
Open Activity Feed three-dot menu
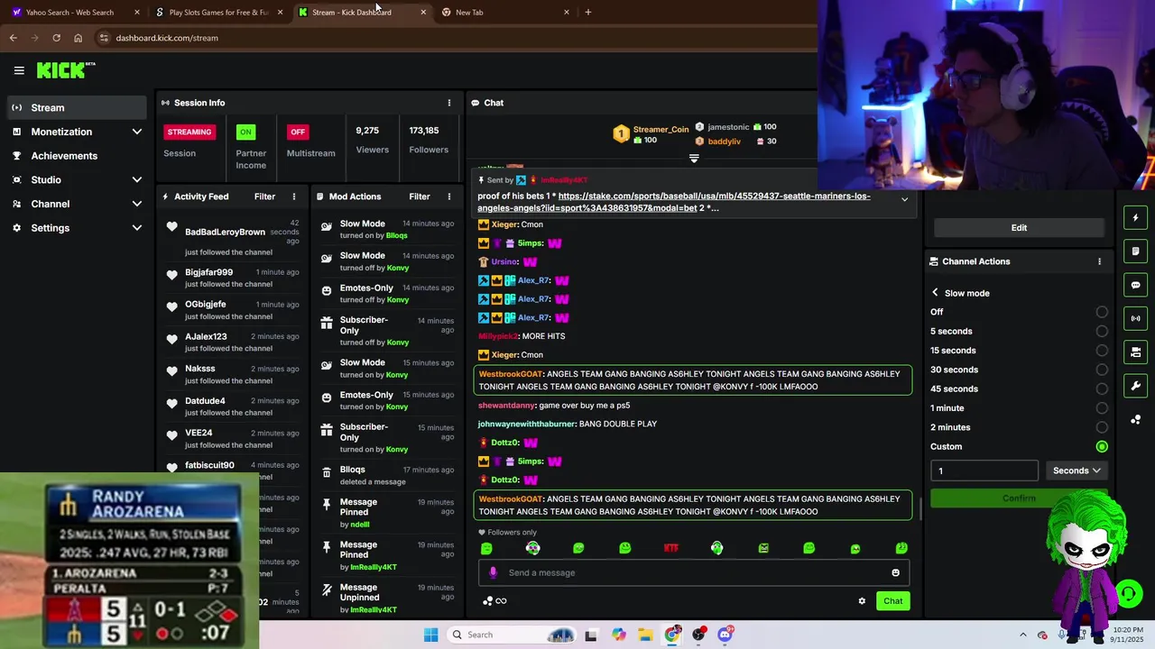coord(294,197)
